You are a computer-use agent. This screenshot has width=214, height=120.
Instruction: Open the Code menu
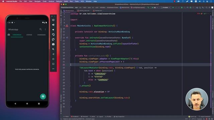coord(44,1)
